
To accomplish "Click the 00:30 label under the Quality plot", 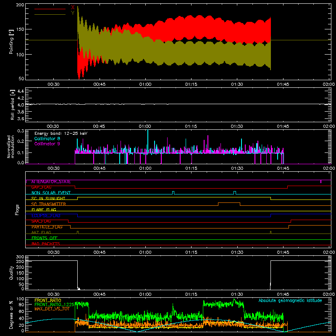I will pos(53,294).
